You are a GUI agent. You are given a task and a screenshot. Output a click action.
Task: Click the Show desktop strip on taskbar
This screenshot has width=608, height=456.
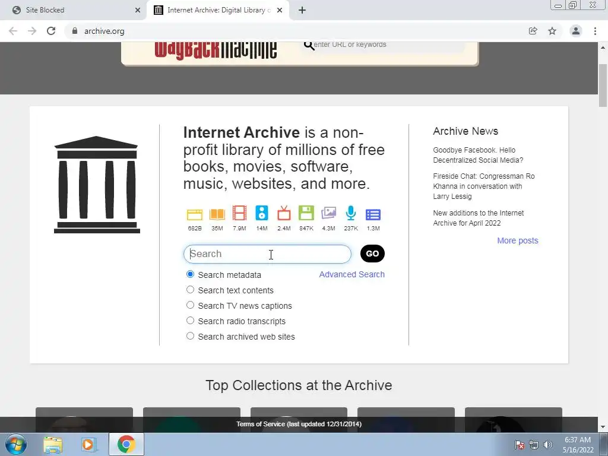[604, 444]
